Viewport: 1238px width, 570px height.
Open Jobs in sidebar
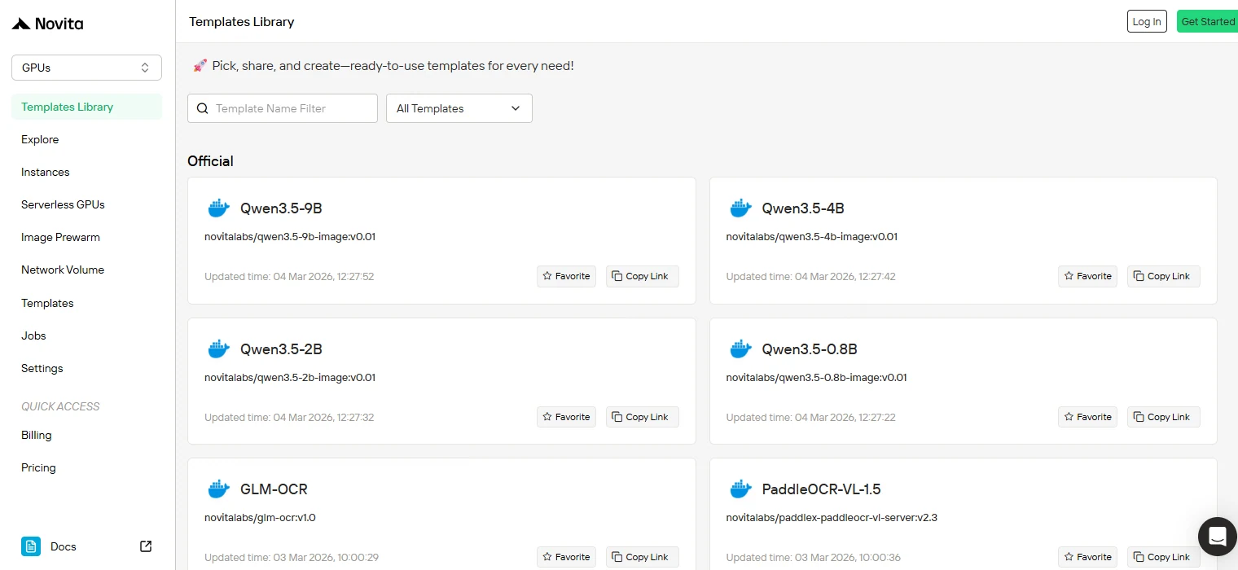(x=33, y=335)
